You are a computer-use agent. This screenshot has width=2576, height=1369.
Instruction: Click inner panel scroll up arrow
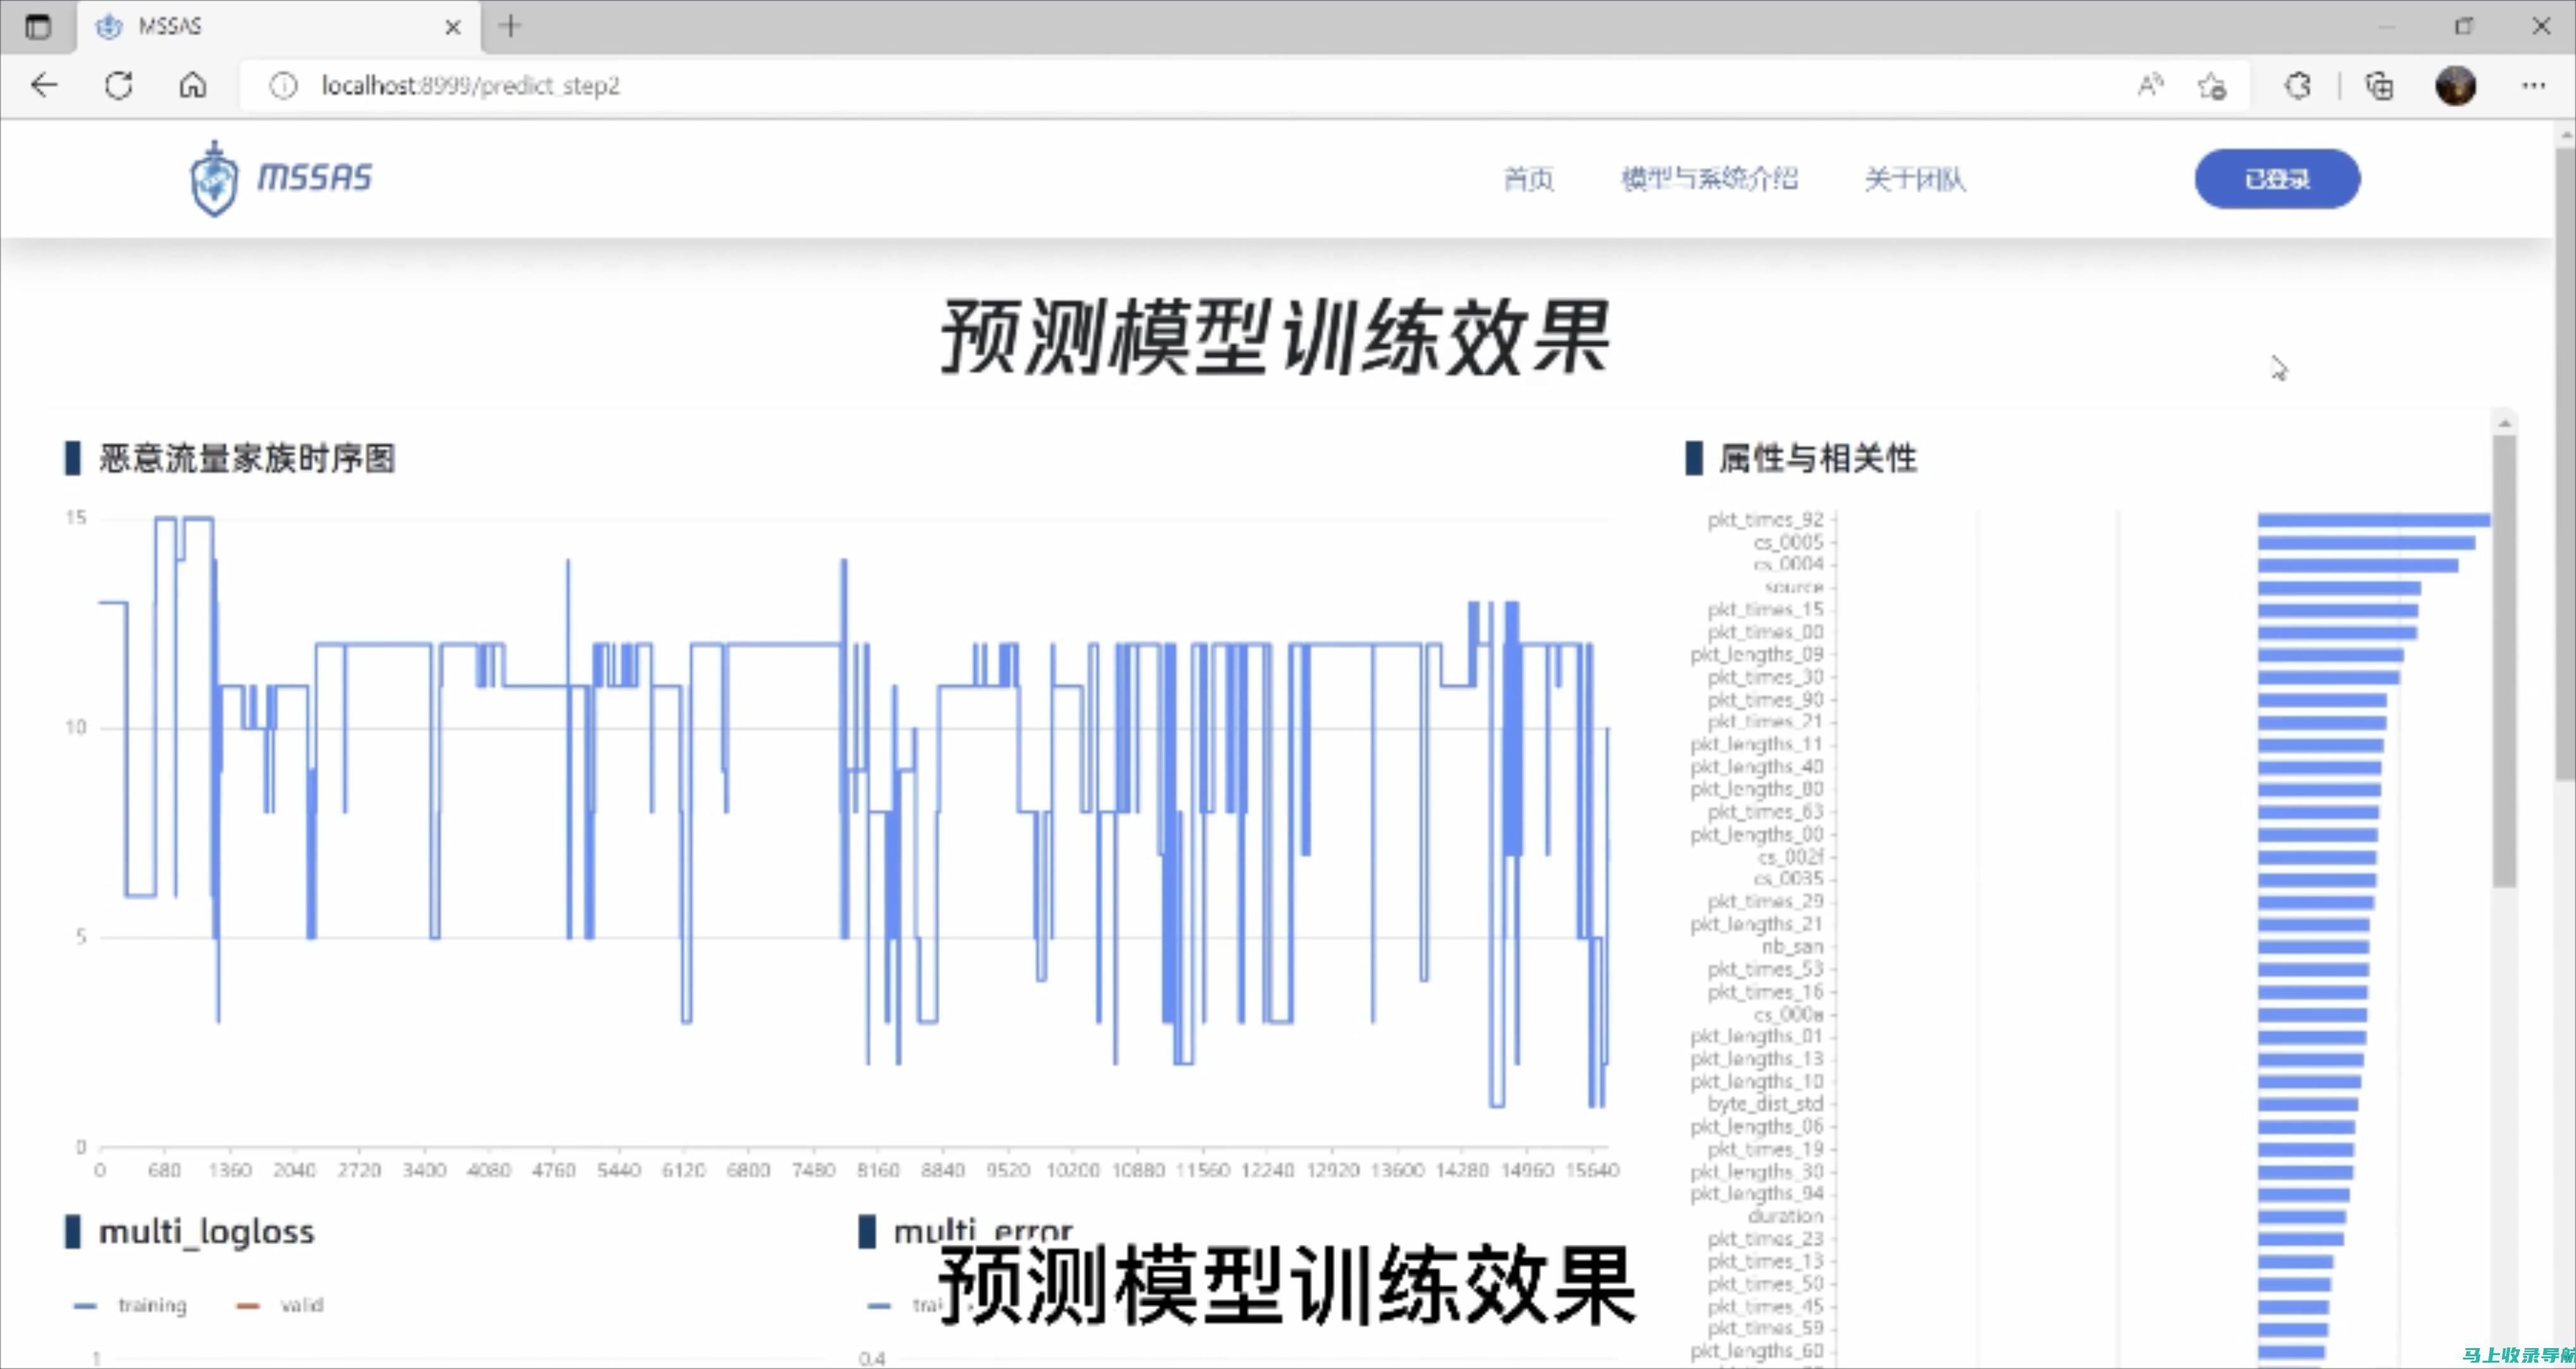click(x=2505, y=423)
